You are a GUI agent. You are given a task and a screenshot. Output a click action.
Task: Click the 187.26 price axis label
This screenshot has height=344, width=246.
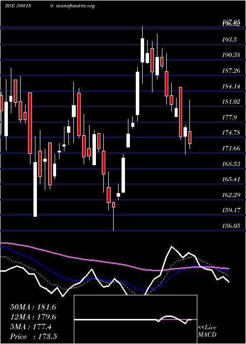pos(231,71)
